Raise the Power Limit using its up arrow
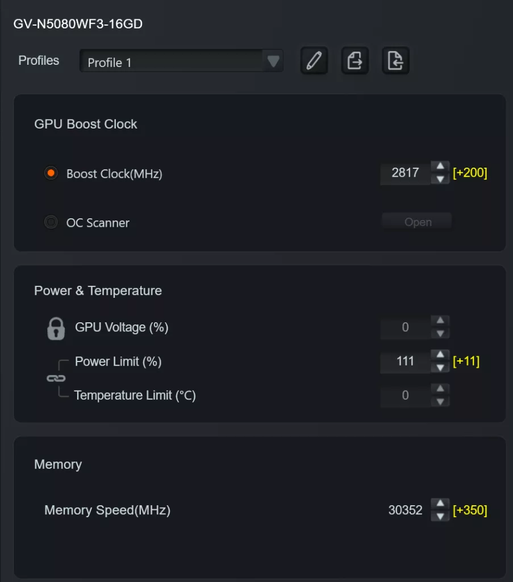This screenshot has width=513, height=582. 440,356
